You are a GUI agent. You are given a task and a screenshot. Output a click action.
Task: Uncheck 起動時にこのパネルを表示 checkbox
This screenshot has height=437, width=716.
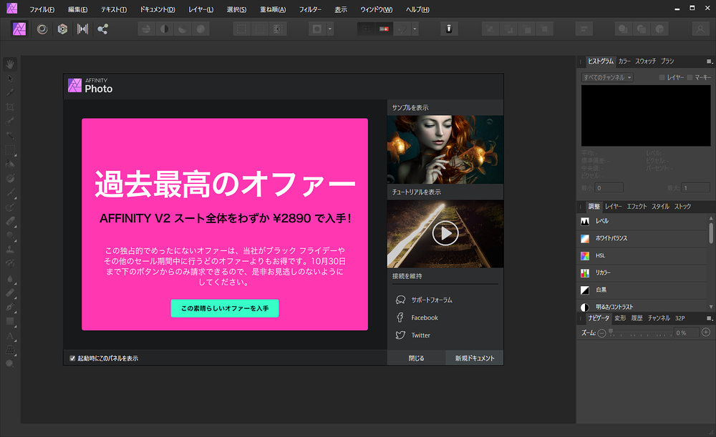[x=72, y=358]
